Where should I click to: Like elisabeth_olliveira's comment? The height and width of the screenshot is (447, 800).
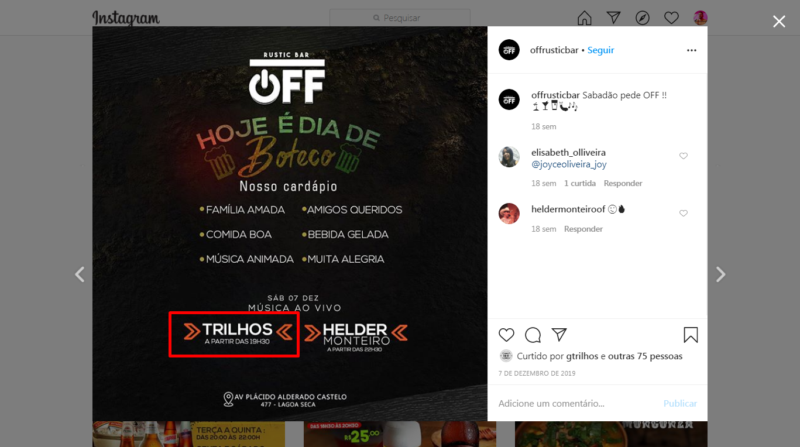pyautogui.click(x=683, y=156)
